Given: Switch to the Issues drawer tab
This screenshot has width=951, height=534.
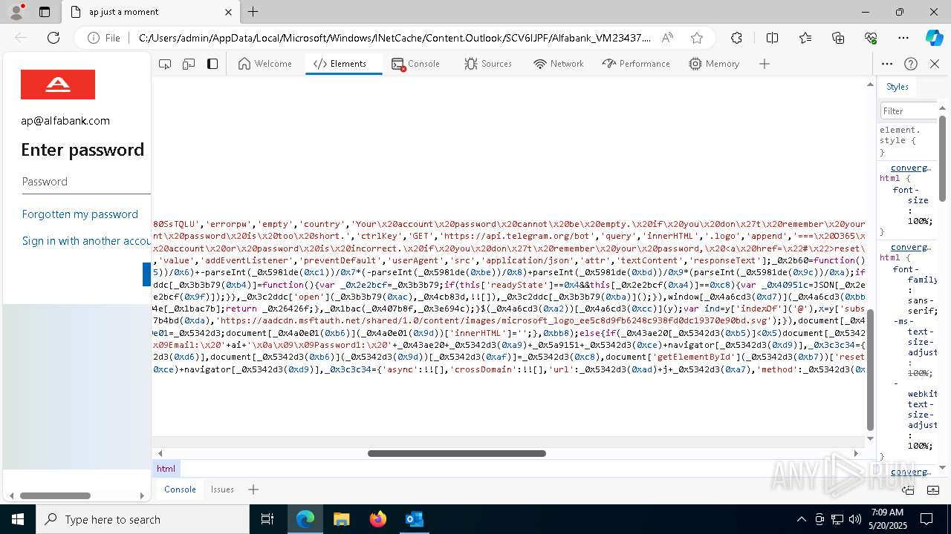Looking at the screenshot, I should (x=222, y=489).
